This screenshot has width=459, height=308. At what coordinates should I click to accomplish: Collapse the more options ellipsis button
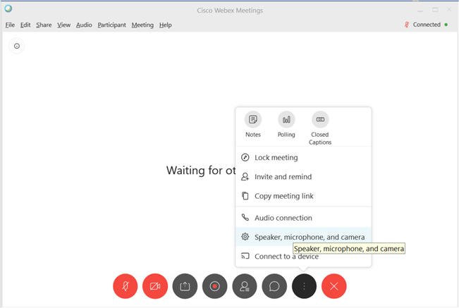(x=304, y=286)
